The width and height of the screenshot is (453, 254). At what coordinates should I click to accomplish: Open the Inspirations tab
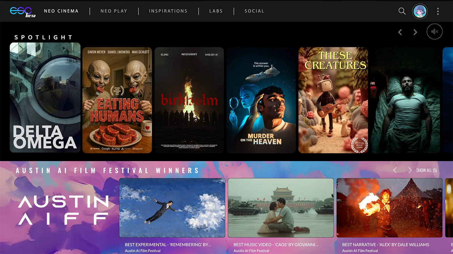click(168, 11)
